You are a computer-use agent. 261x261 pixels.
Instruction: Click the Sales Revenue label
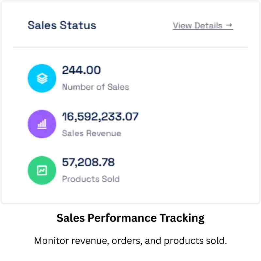pyautogui.click(x=91, y=133)
